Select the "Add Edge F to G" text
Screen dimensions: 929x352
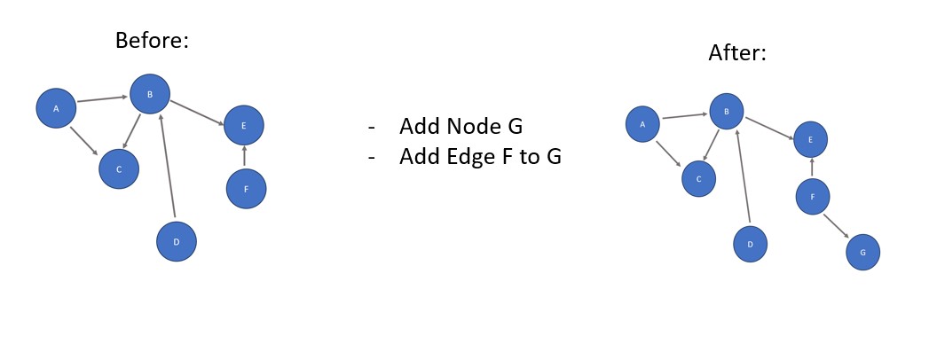click(480, 157)
